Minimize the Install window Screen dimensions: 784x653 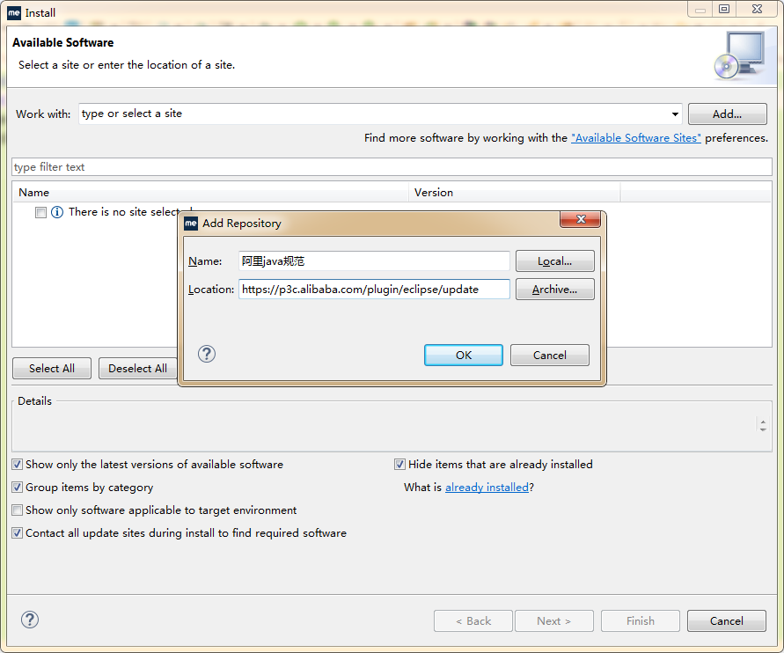click(700, 9)
